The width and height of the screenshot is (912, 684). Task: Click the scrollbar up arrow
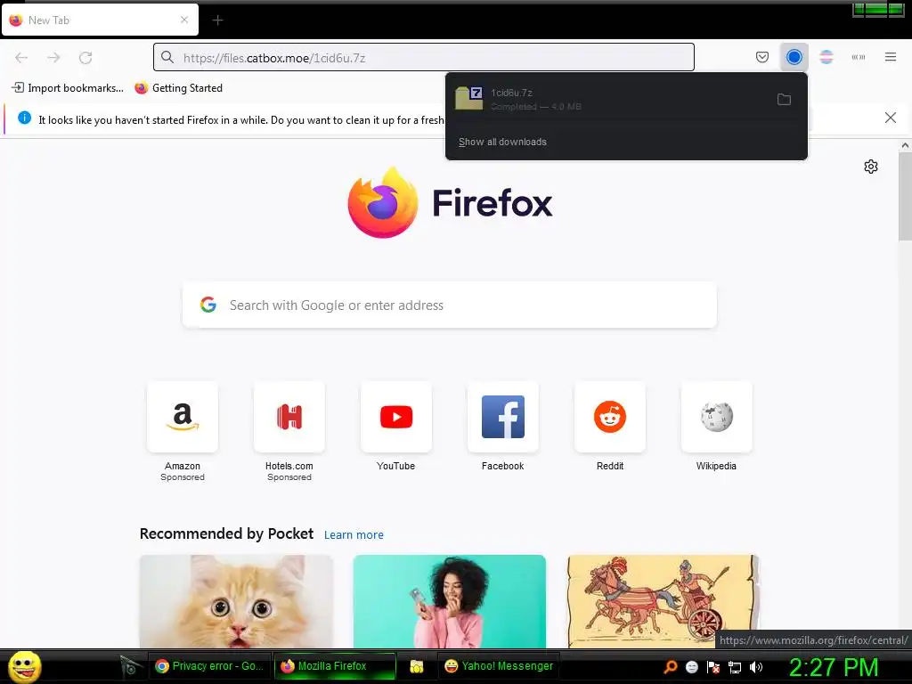click(x=905, y=145)
